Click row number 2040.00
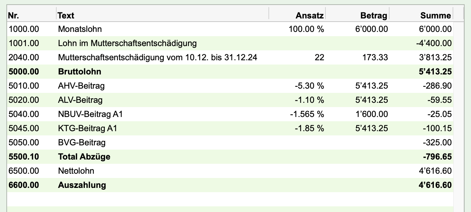471x212 pixels. coord(24,57)
